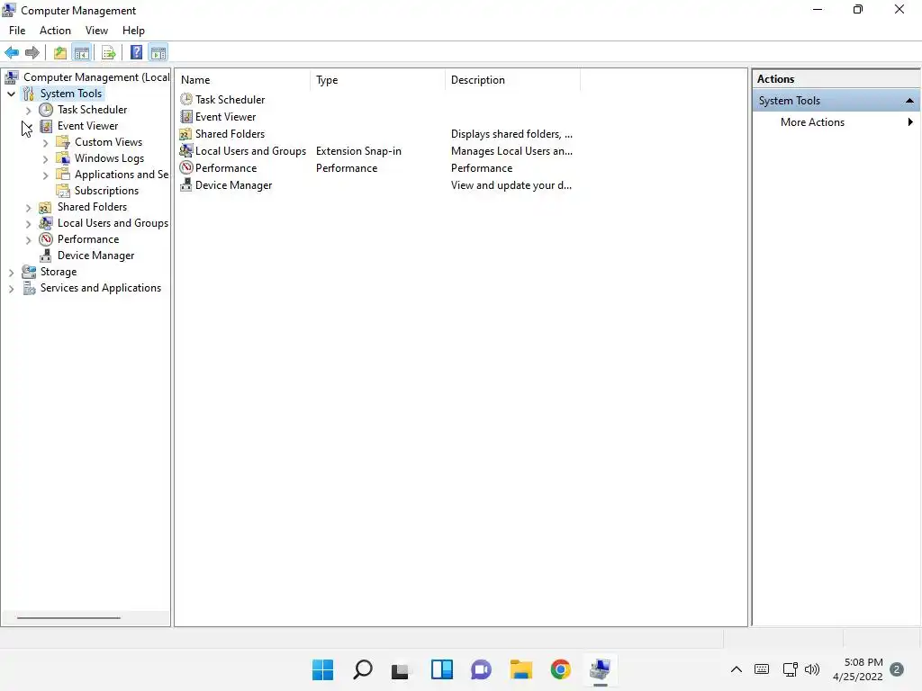
Task: Toggle Show/Hide Console Tree toolbar icon
Action: point(82,53)
